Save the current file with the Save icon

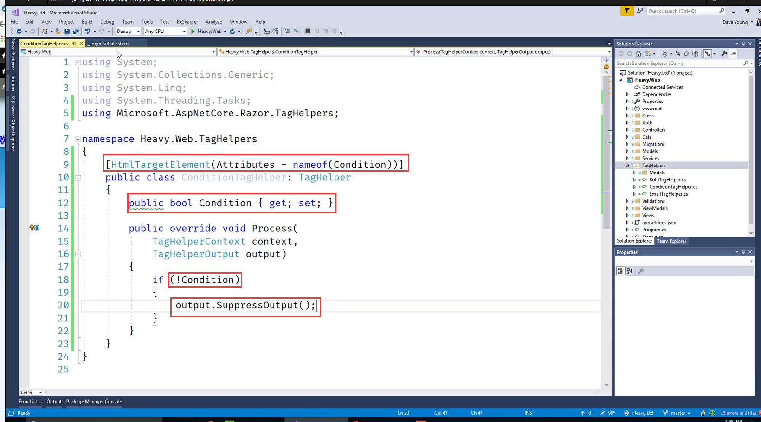67,31
